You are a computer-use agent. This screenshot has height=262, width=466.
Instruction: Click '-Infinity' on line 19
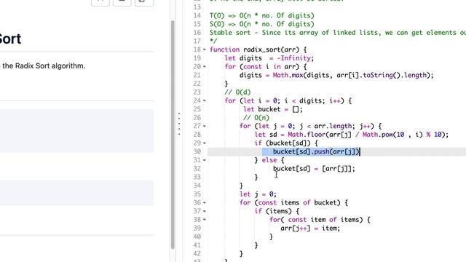pyautogui.click(x=295, y=58)
